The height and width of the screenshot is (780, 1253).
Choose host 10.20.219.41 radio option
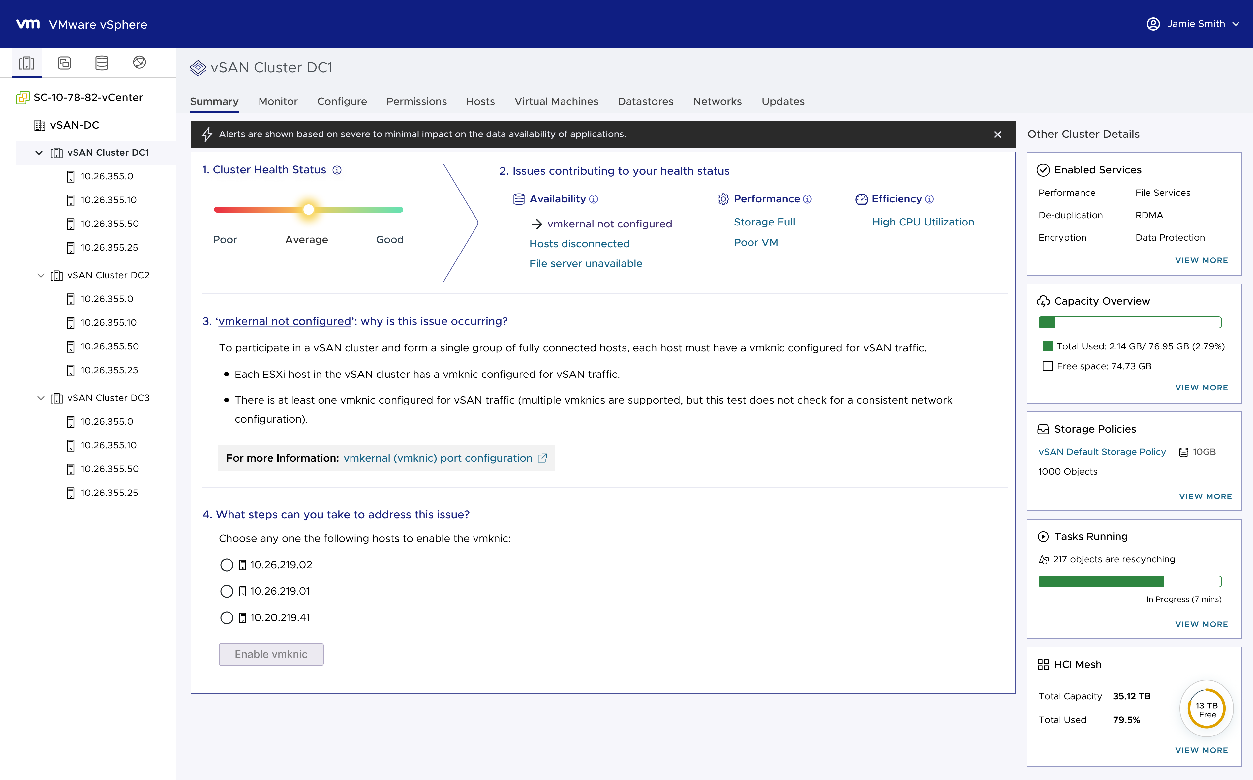(x=227, y=618)
